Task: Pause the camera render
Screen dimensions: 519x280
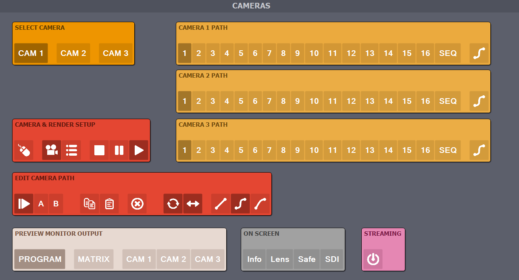Action: click(x=119, y=150)
